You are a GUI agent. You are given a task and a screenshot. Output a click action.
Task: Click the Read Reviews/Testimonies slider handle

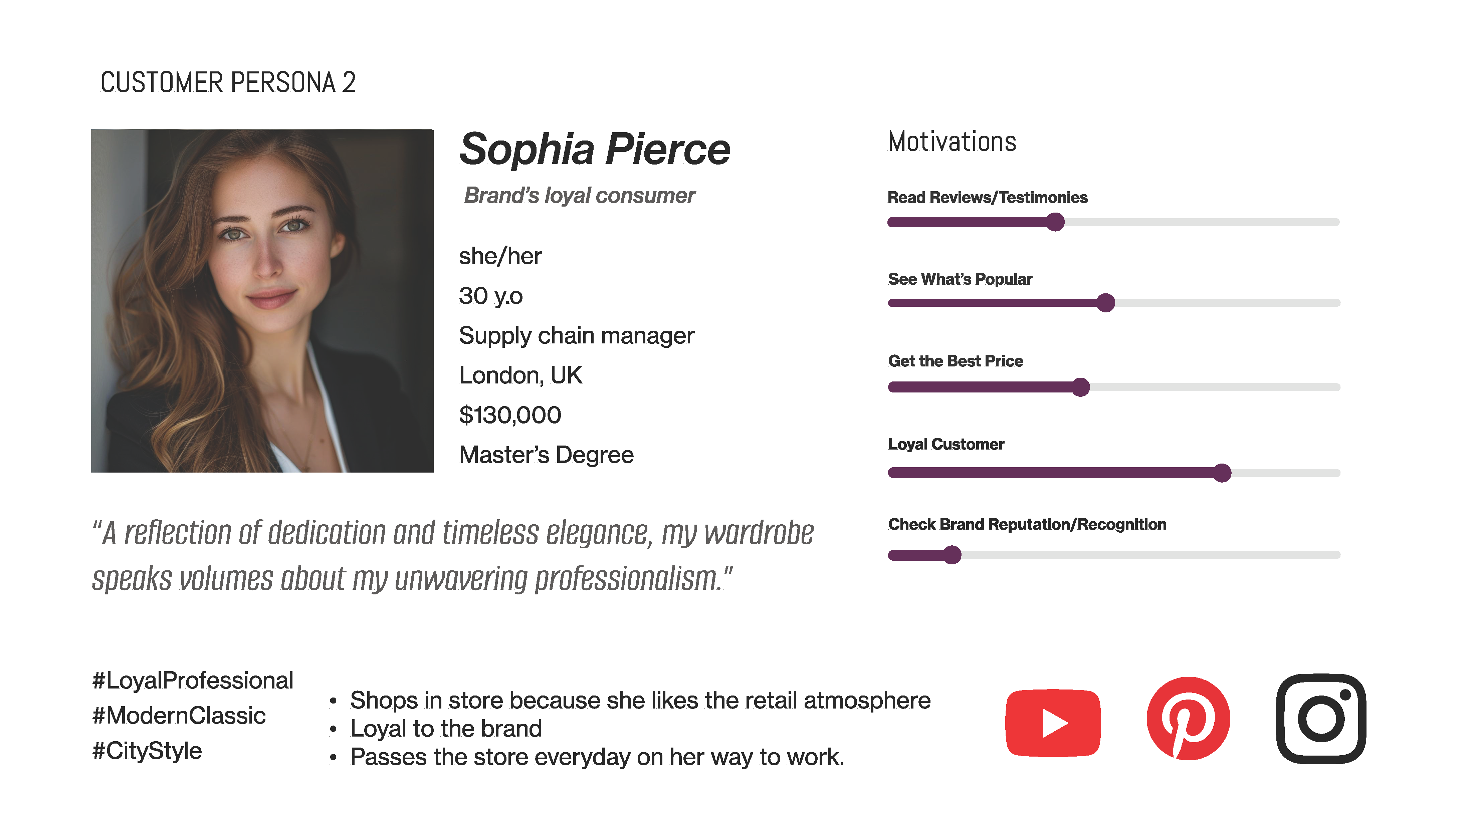(1056, 222)
